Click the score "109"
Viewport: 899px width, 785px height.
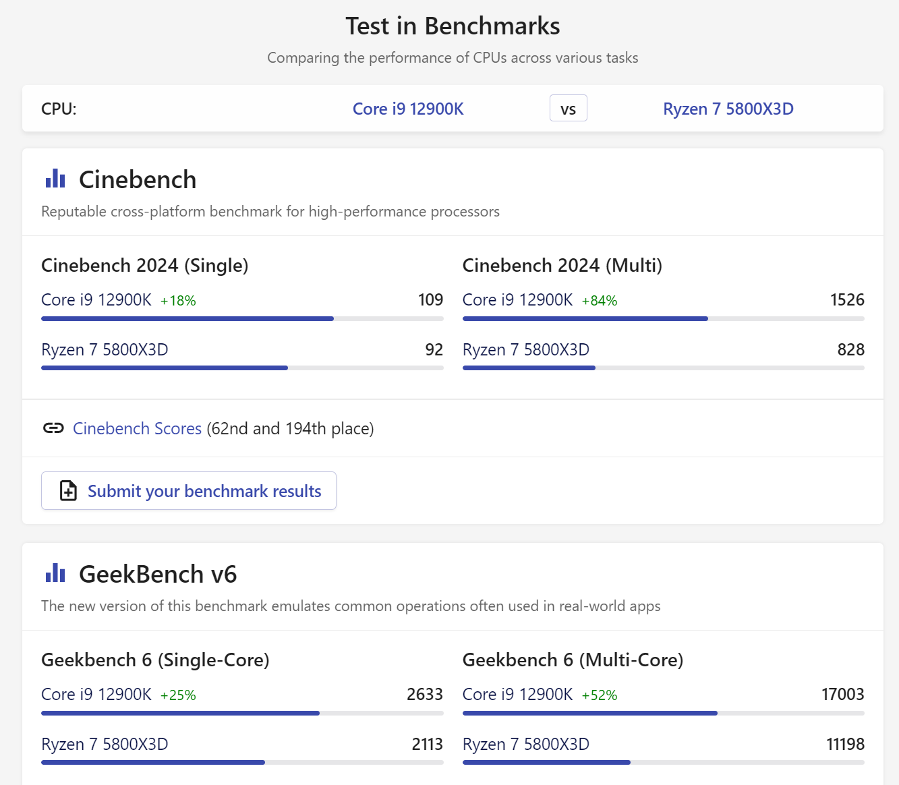tap(431, 299)
